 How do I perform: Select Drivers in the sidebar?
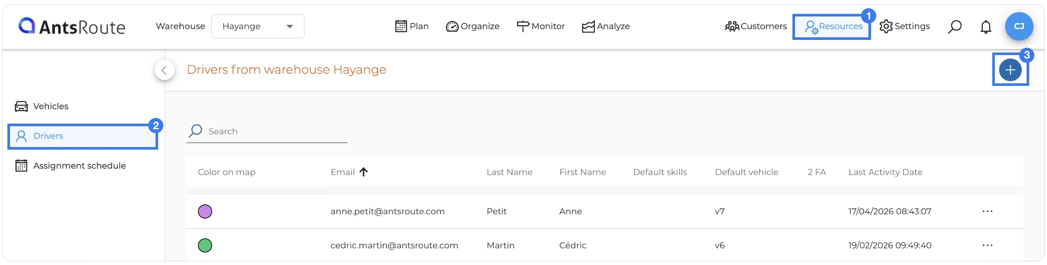(x=83, y=136)
